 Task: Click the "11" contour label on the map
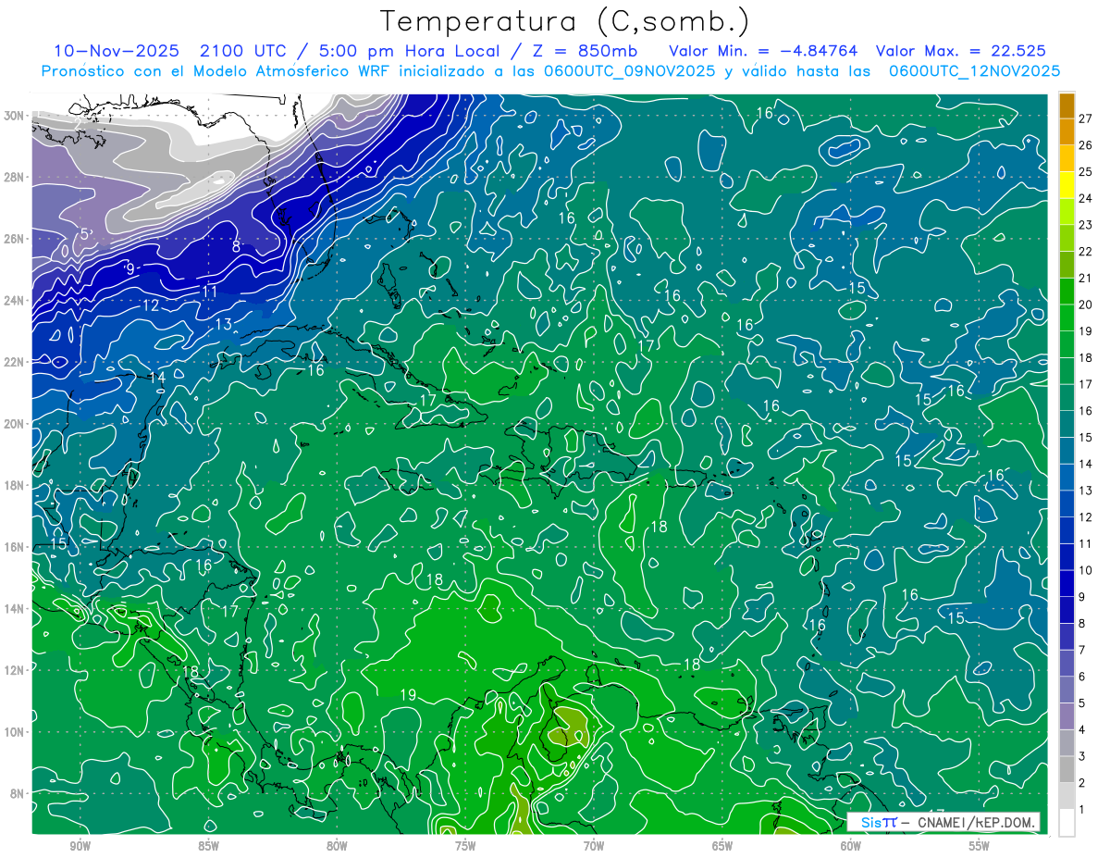coord(210,292)
